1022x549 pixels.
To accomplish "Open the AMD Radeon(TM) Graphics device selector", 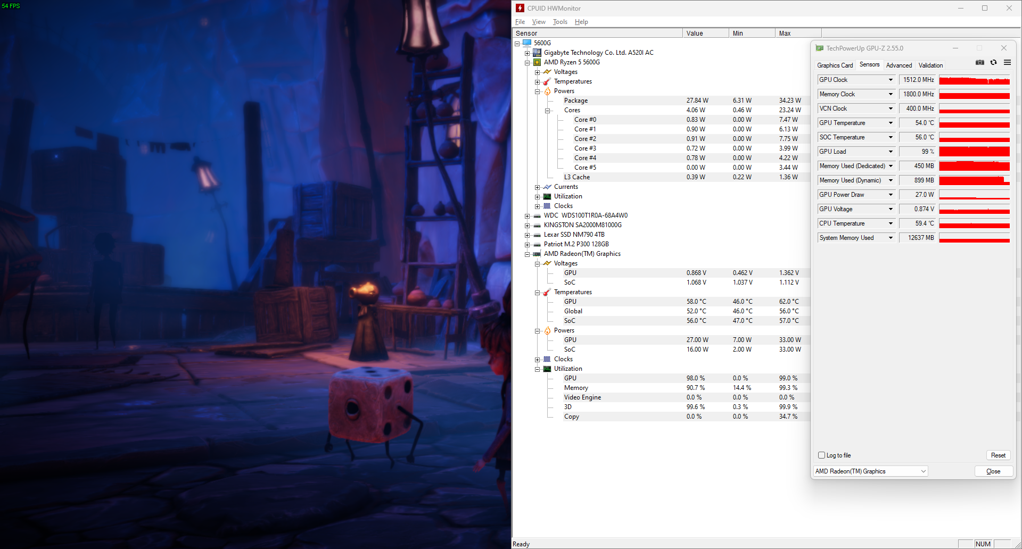I will coord(870,471).
